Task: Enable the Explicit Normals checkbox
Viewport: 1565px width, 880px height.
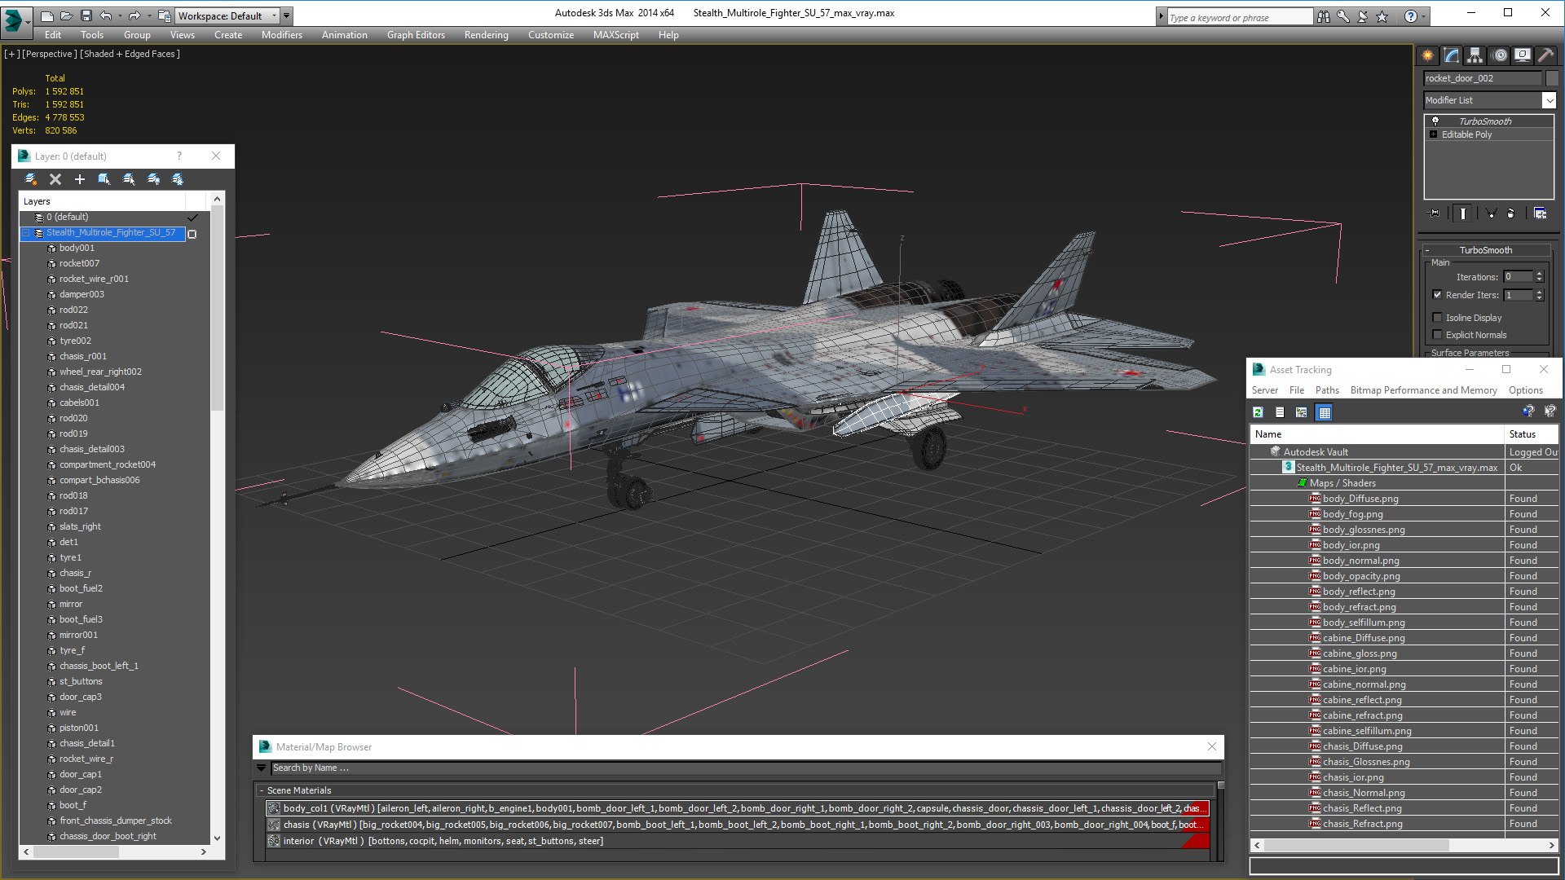Action: [x=1437, y=335]
